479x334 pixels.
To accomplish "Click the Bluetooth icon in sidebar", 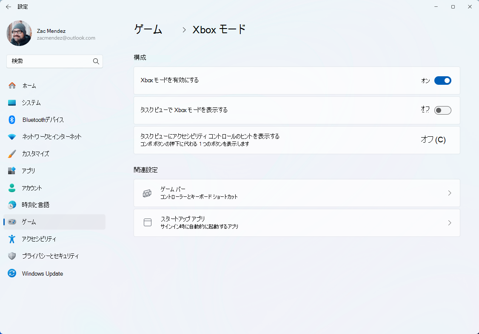I will pos(12,120).
